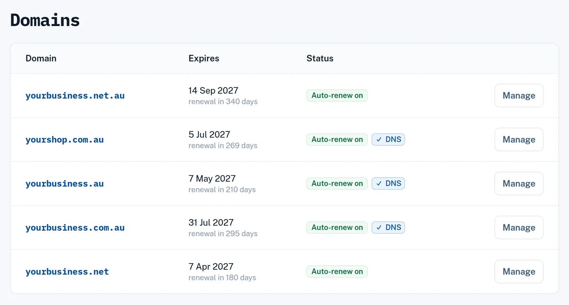Click the renewal in 340 days text
Screen dimensions: 569x305
coord(223,102)
